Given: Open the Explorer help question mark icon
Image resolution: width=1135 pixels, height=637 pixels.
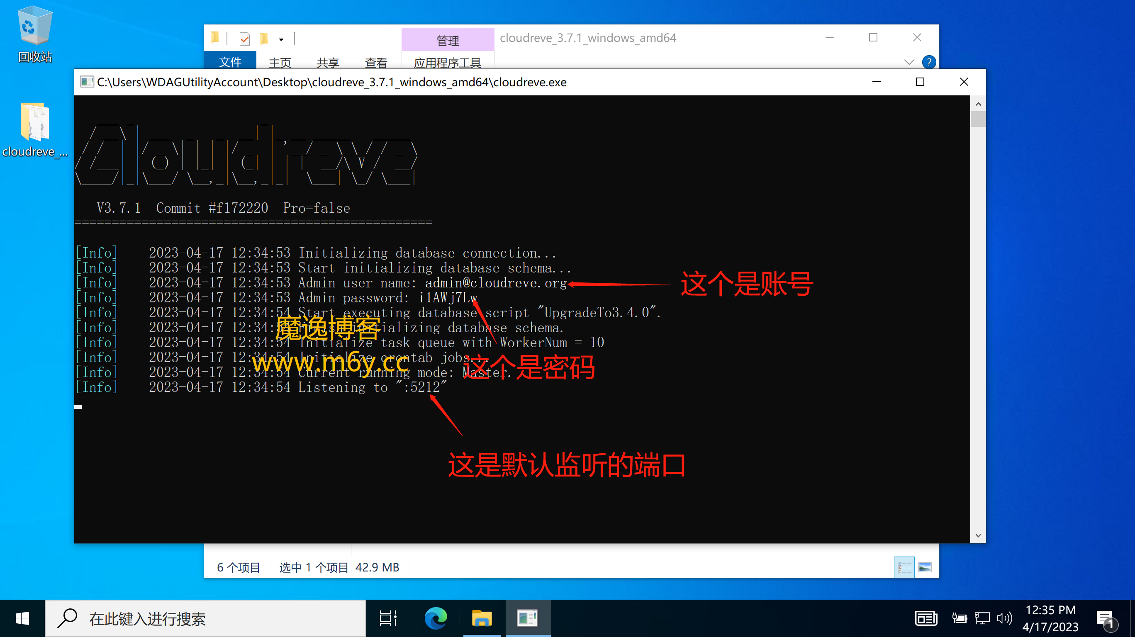Looking at the screenshot, I should (929, 62).
